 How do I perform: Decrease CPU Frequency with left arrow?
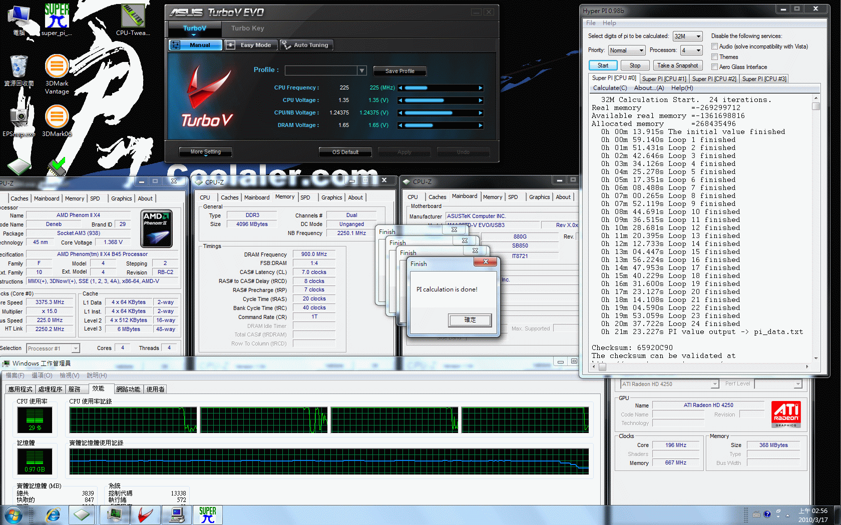(400, 88)
